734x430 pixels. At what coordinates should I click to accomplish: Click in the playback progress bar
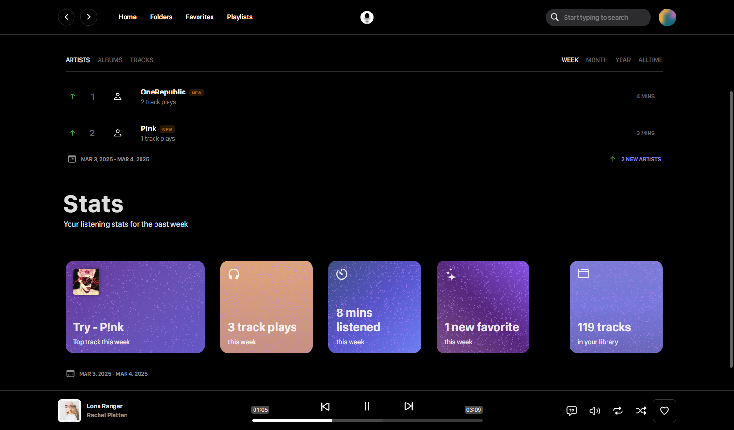[x=367, y=420]
